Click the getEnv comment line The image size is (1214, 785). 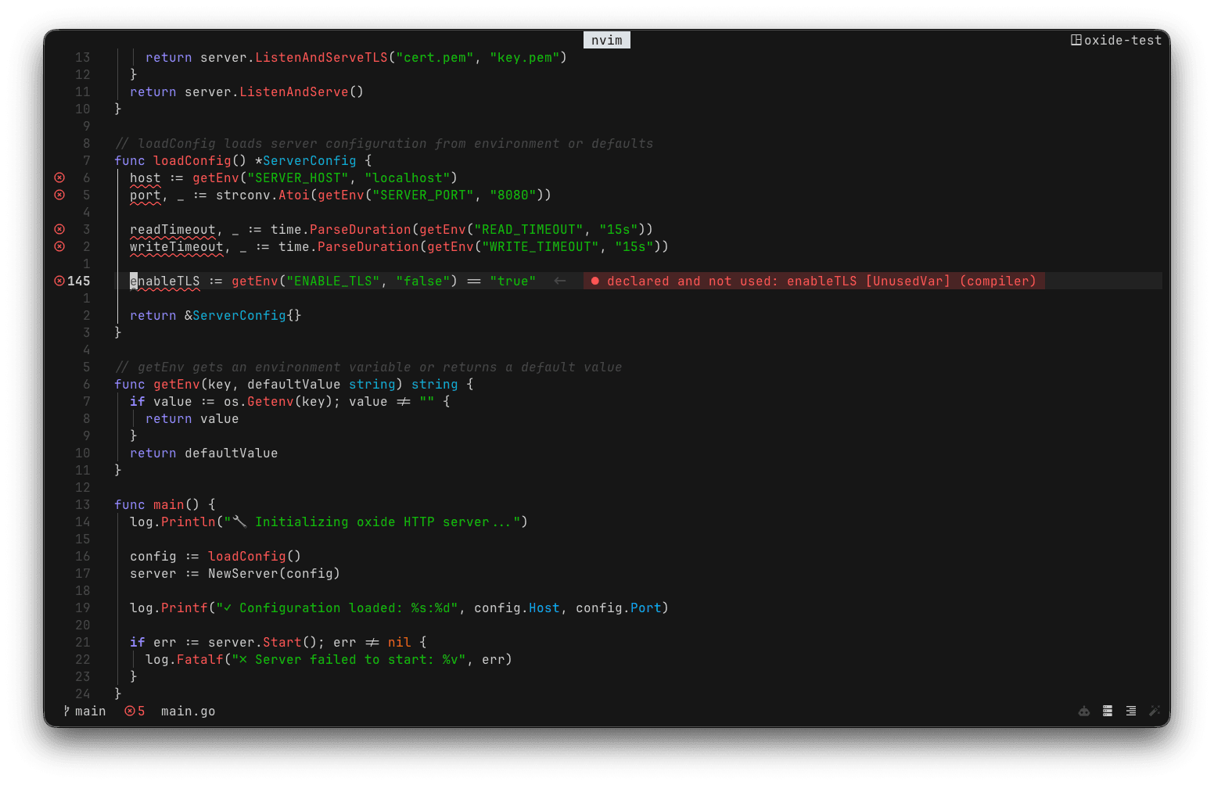(368, 367)
